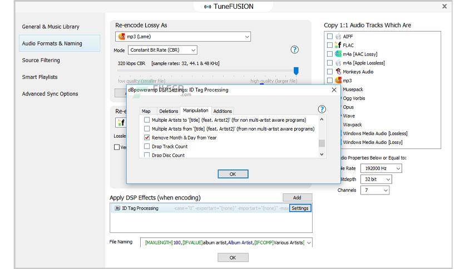Click the Wave entry in the format list
Viewport: 465px width, 269px height.
[349, 116]
